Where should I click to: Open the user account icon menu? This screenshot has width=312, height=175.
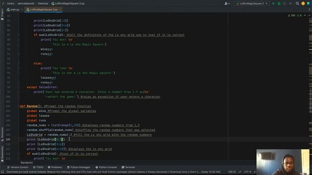[227, 3]
